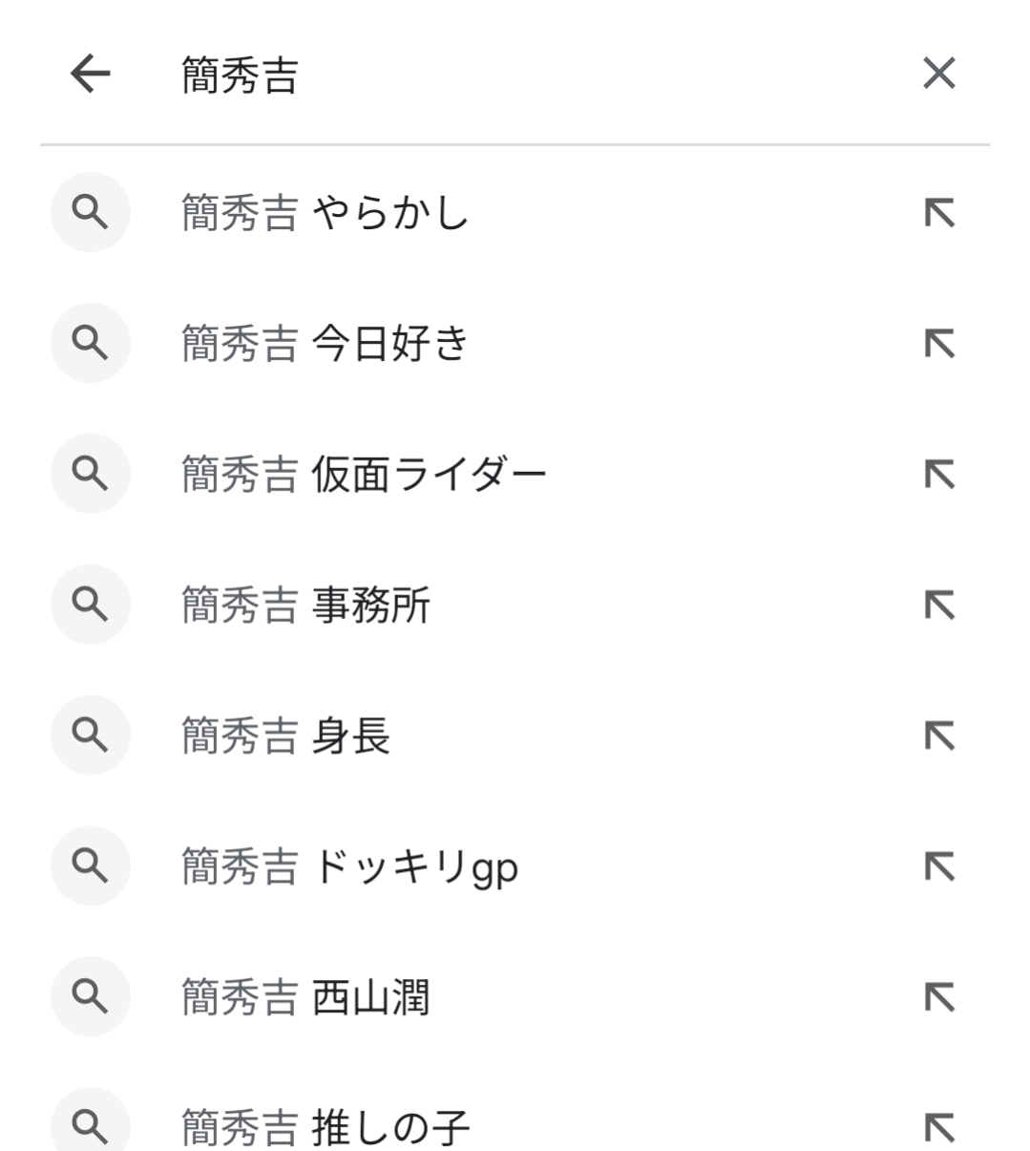Insert 簡秀吉 事務所 using arrow icon
This screenshot has height=1151, width=1030.
(x=939, y=606)
